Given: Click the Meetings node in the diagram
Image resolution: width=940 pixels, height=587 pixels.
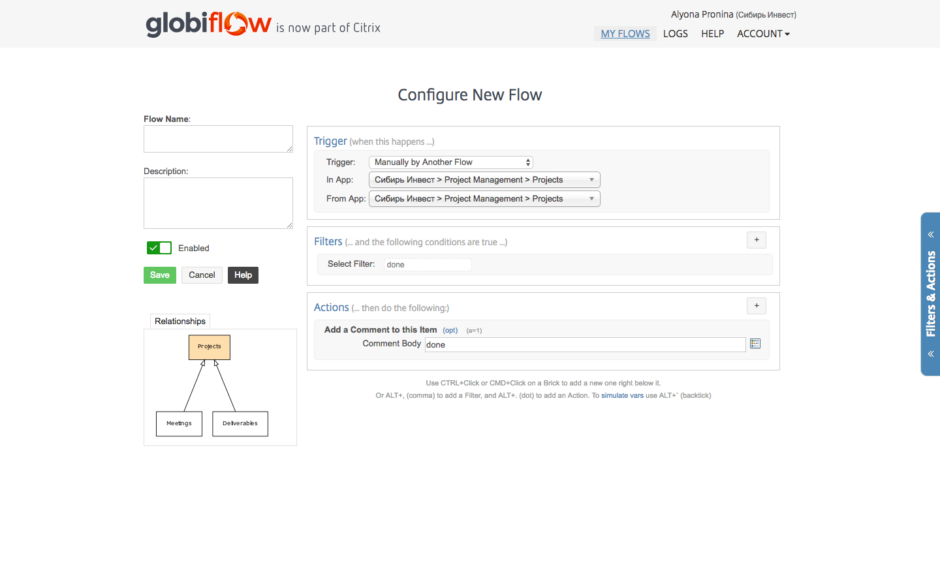Looking at the screenshot, I should click(178, 423).
